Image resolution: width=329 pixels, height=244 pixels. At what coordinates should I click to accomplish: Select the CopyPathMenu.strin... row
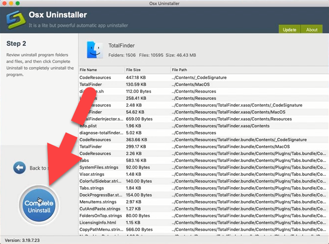pos(204,230)
